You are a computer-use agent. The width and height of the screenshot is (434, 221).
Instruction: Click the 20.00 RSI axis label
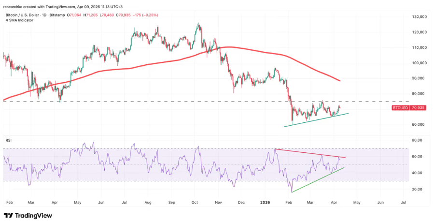point(418,189)
